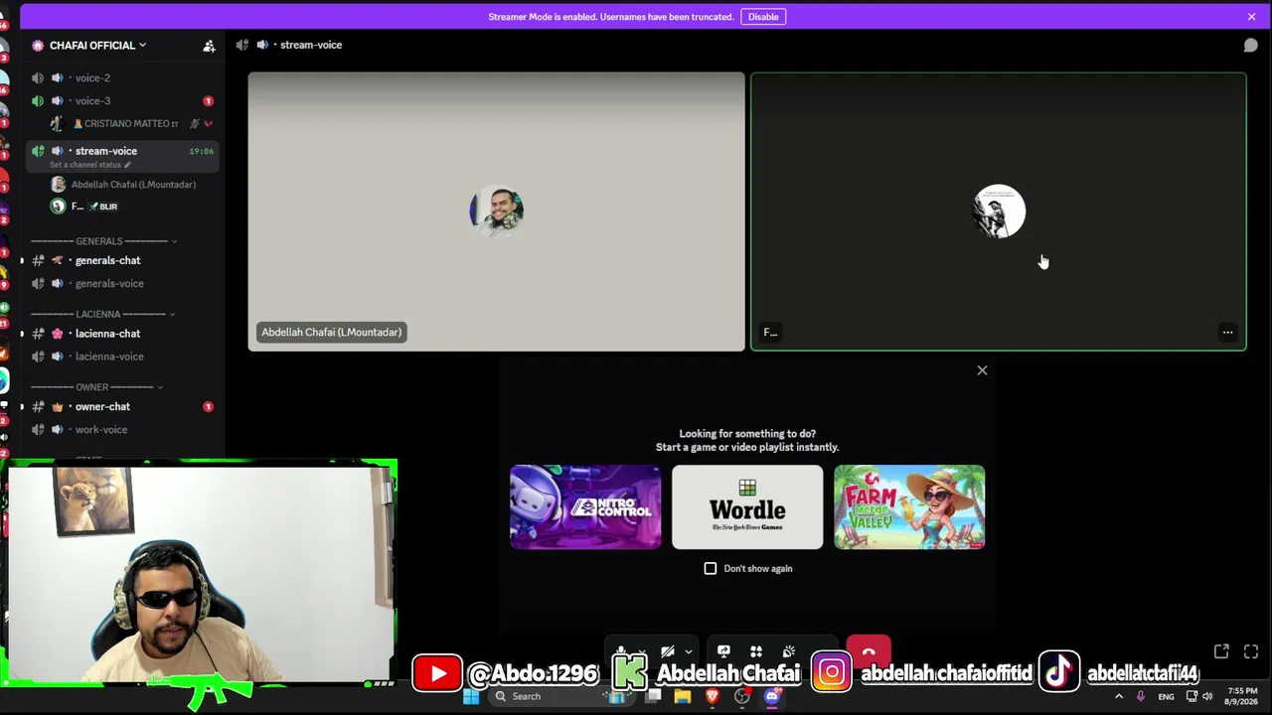This screenshot has height=715, width=1272.
Task: Dismiss the Streamer Mode banner
Action: click(x=1251, y=17)
